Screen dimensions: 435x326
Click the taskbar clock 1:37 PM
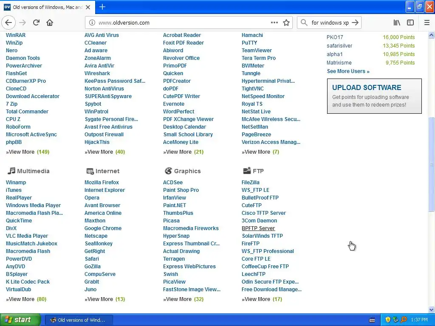pyautogui.click(x=419, y=320)
